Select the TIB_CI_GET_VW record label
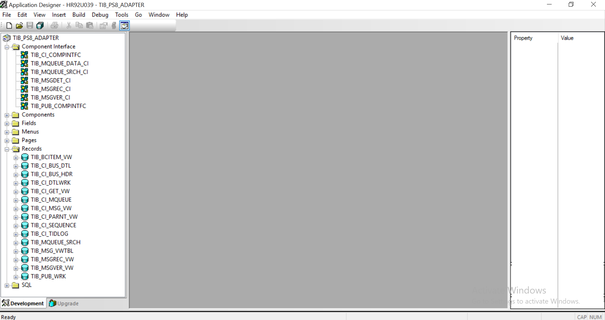This screenshot has width=605, height=320. click(50, 191)
